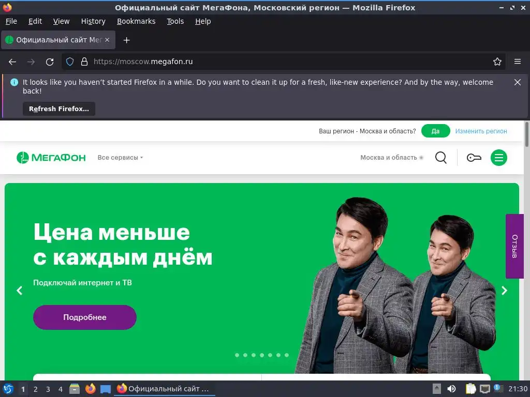This screenshot has height=397, width=530.
Task: Open a new tab
Action: pyautogui.click(x=126, y=40)
